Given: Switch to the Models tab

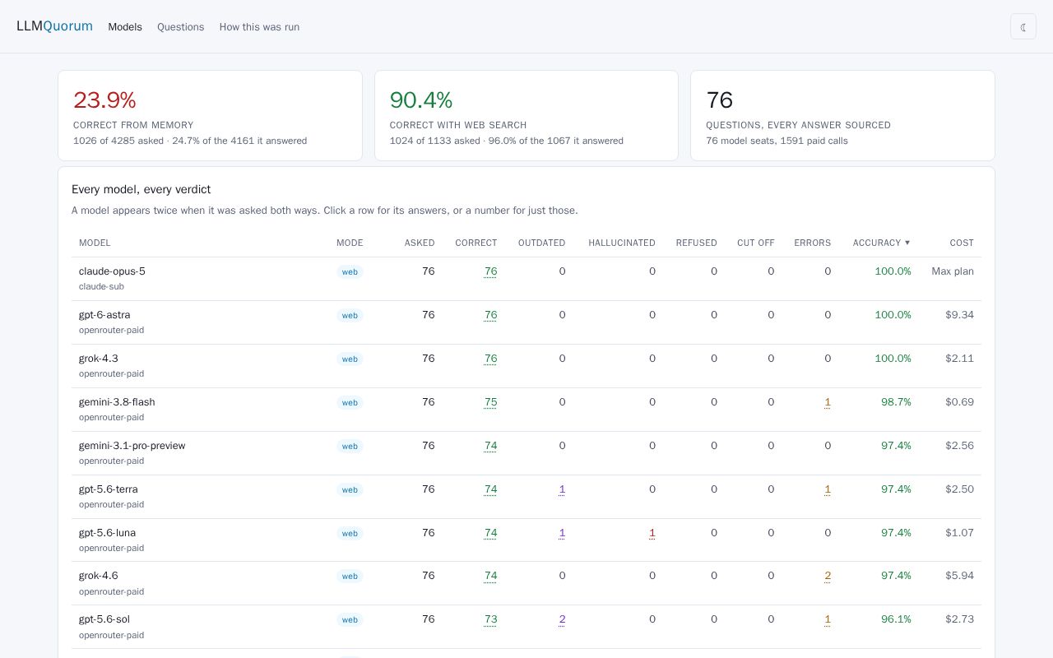Looking at the screenshot, I should (125, 27).
